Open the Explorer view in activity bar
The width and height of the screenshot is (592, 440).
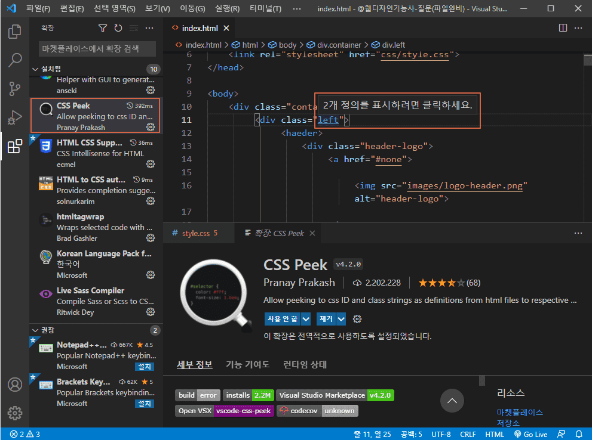[15, 32]
